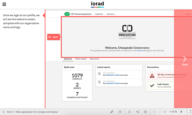The width and height of the screenshot is (192, 115).
Task: Click MD Dep. of Information Technology entry
Action: (169, 76)
